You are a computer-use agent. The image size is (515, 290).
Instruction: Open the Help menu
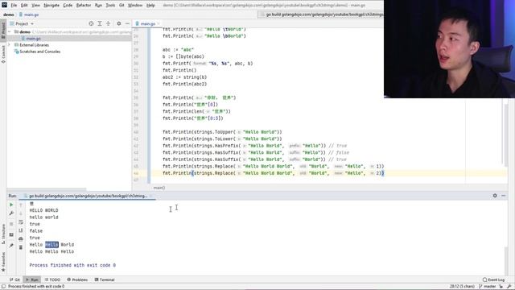(x=150, y=6)
